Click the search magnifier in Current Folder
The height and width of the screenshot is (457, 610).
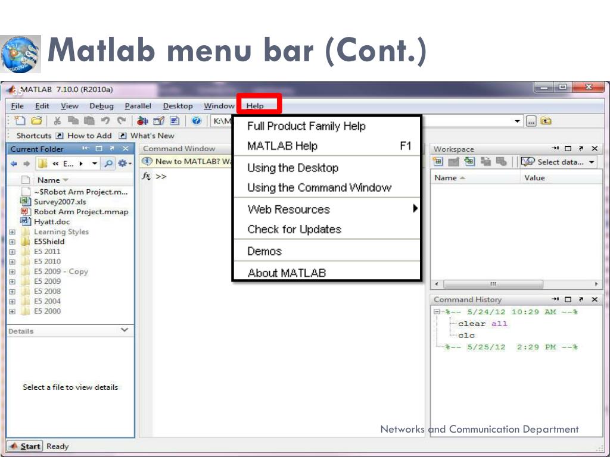click(108, 164)
